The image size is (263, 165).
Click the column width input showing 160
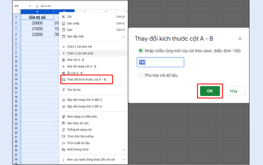tap(160, 62)
